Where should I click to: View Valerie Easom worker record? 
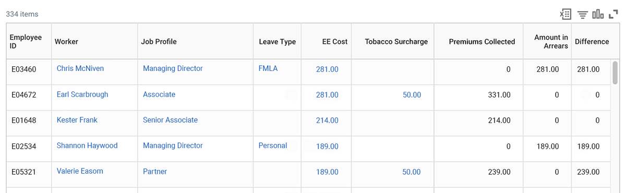click(x=80, y=171)
